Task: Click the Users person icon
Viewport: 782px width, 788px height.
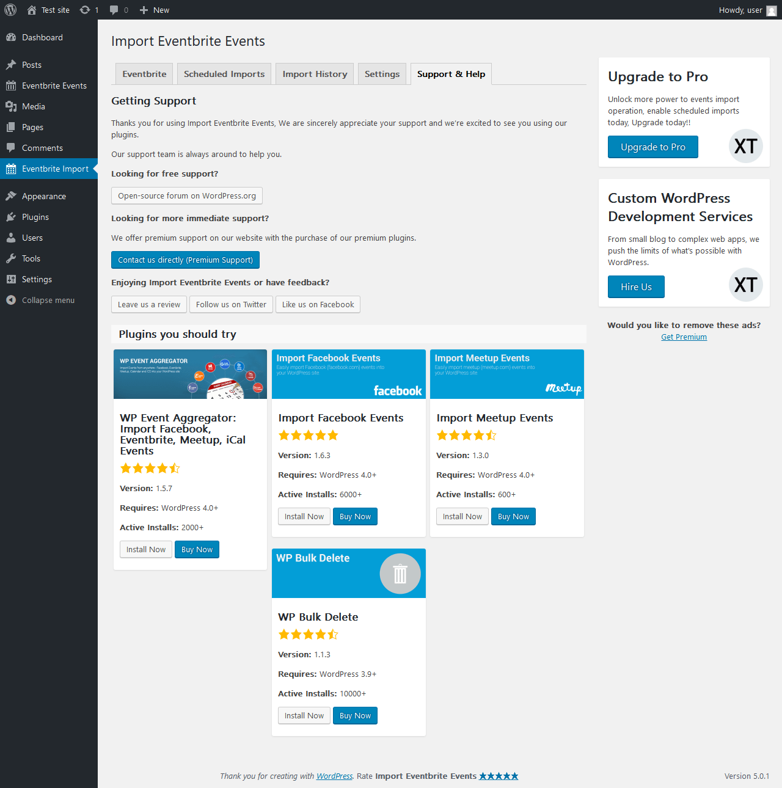Action: (x=11, y=238)
